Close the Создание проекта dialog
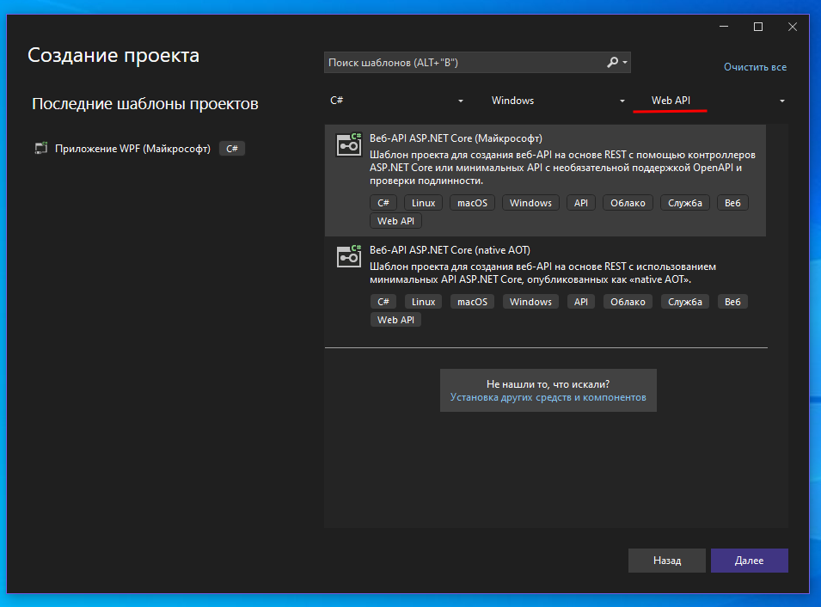The width and height of the screenshot is (821, 607). pos(792,28)
